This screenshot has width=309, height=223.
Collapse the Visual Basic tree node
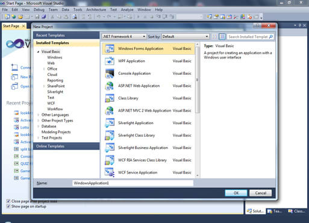click(x=38, y=52)
